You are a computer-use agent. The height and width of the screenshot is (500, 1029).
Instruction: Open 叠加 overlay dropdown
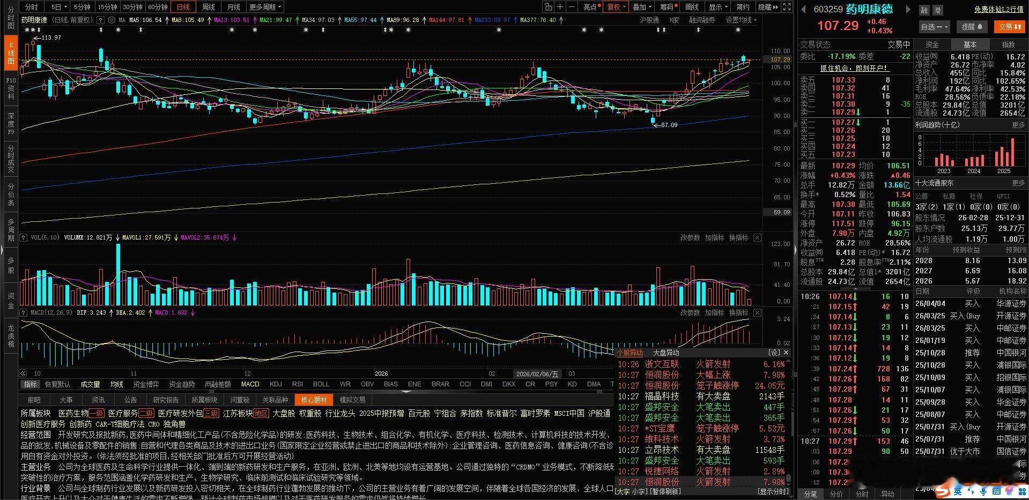pos(642,7)
